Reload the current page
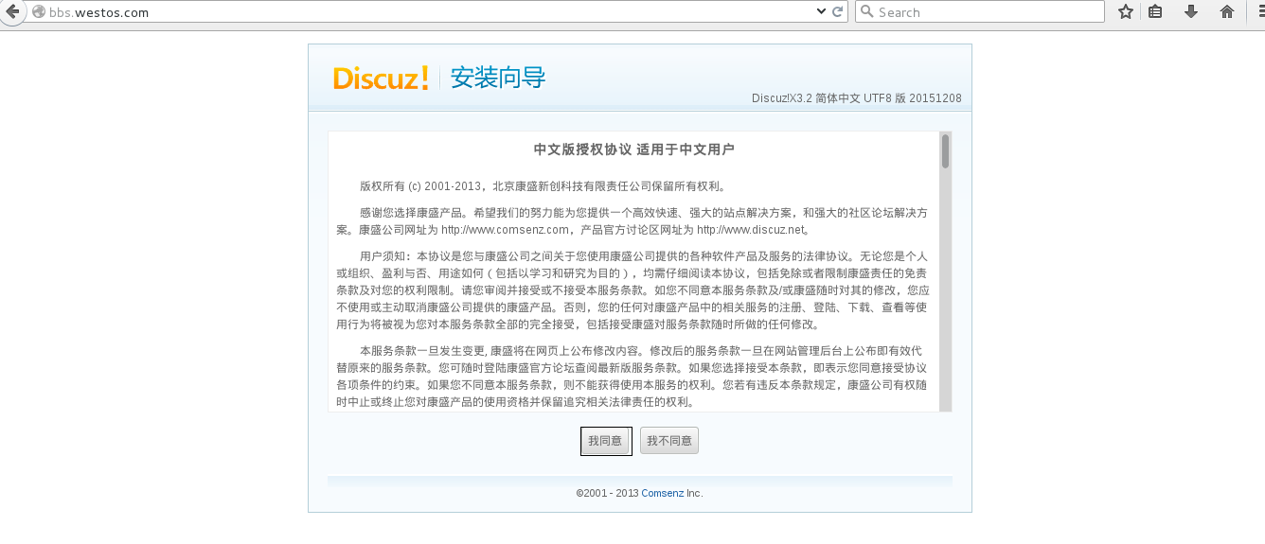The width and height of the screenshot is (1265, 544). [x=837, y=12]
